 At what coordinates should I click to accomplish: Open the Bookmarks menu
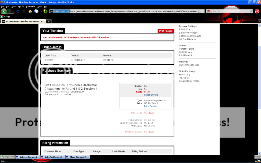point(31,6)
